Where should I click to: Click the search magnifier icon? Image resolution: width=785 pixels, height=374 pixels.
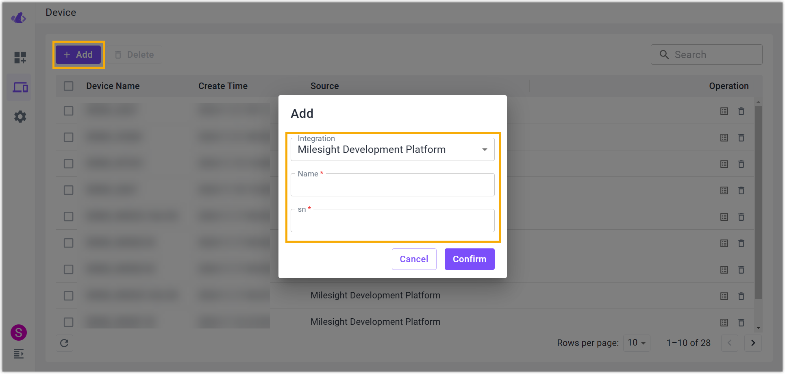point(664,54)
